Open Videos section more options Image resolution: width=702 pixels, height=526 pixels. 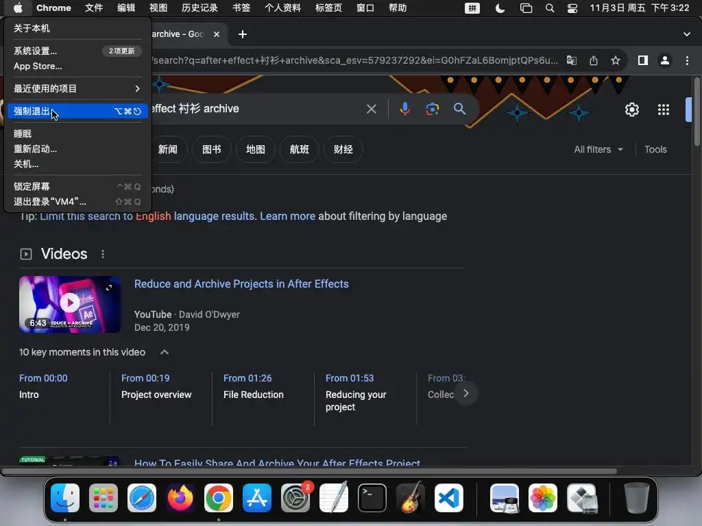pyautogui.click(x=103, y=254)
